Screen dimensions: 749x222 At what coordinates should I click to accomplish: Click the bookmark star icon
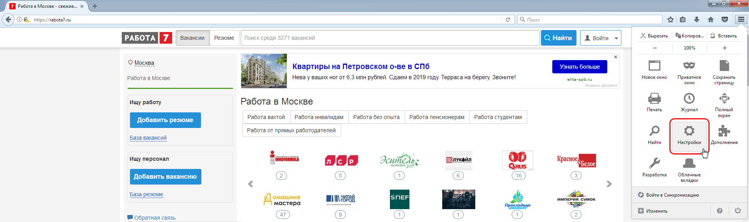(670, 20)
